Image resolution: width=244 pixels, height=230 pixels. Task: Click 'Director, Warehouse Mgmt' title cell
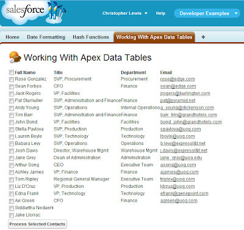click(x=81, y=150)
